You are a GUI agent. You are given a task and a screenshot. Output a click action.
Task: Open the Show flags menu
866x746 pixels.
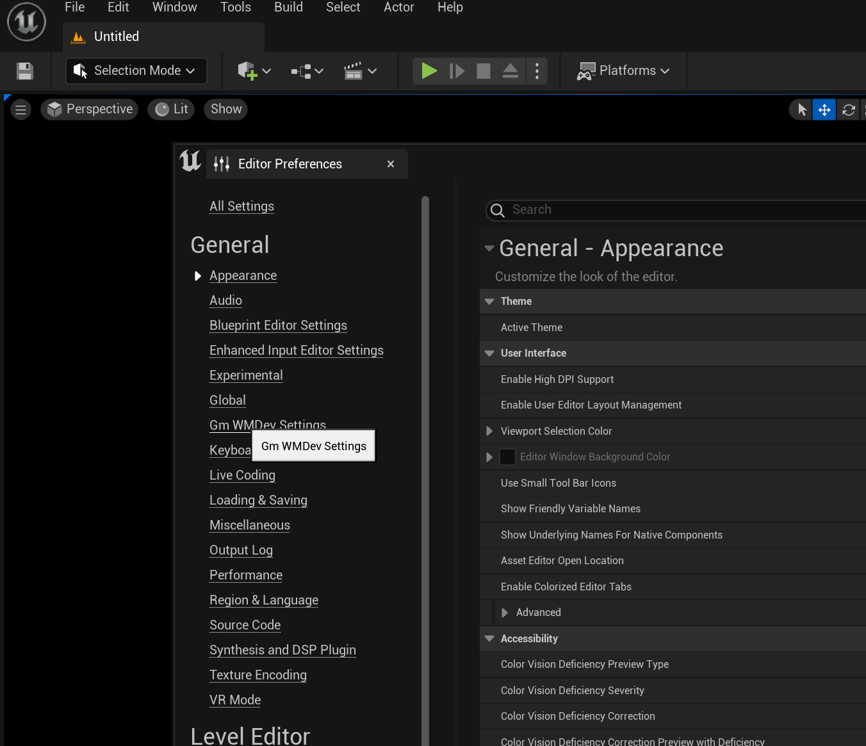tap(226, 109)
